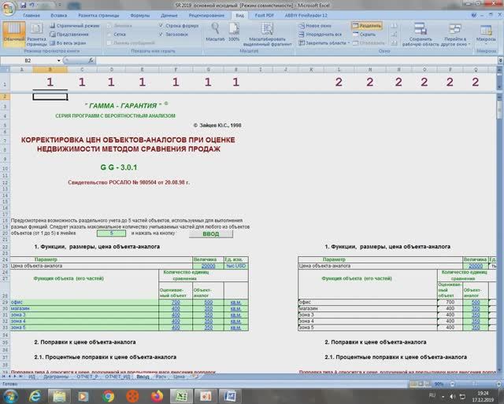Click the green input cell showing 5
The height and width of the screenshot is (404, 504).
[111, 233]
